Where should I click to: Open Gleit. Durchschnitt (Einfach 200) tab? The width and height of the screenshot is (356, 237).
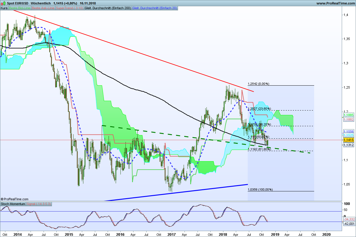108,8
